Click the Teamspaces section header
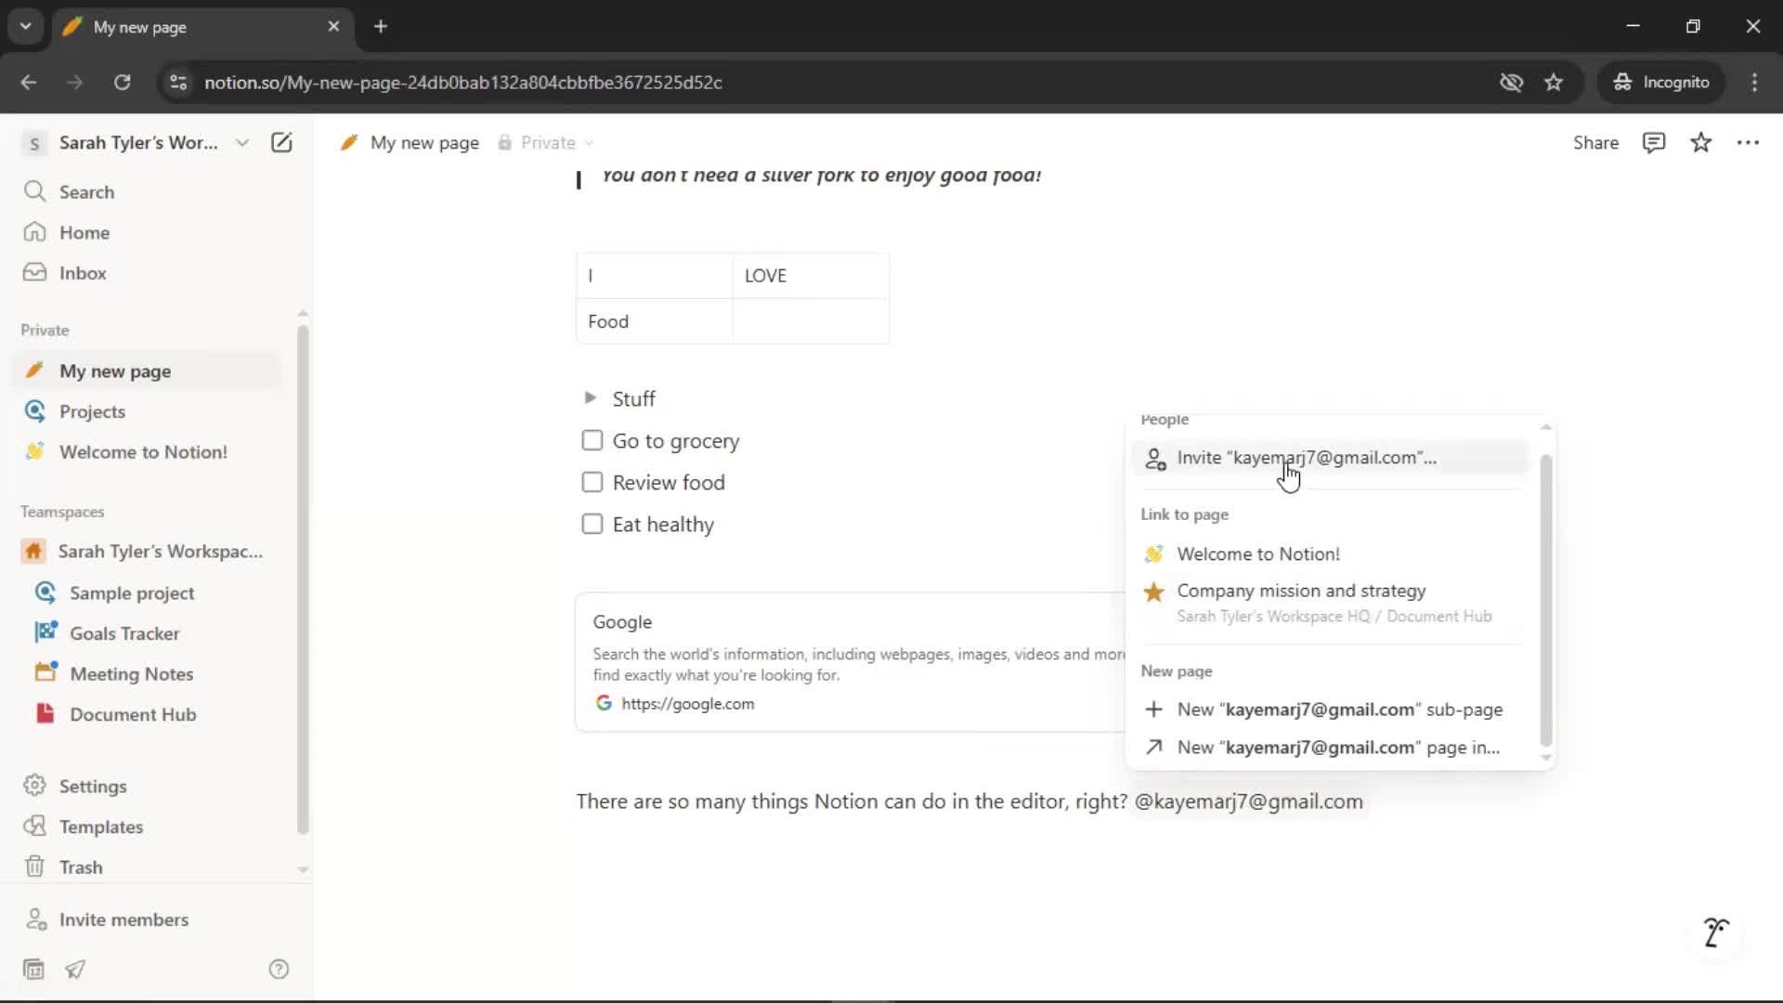 [62, 512]
